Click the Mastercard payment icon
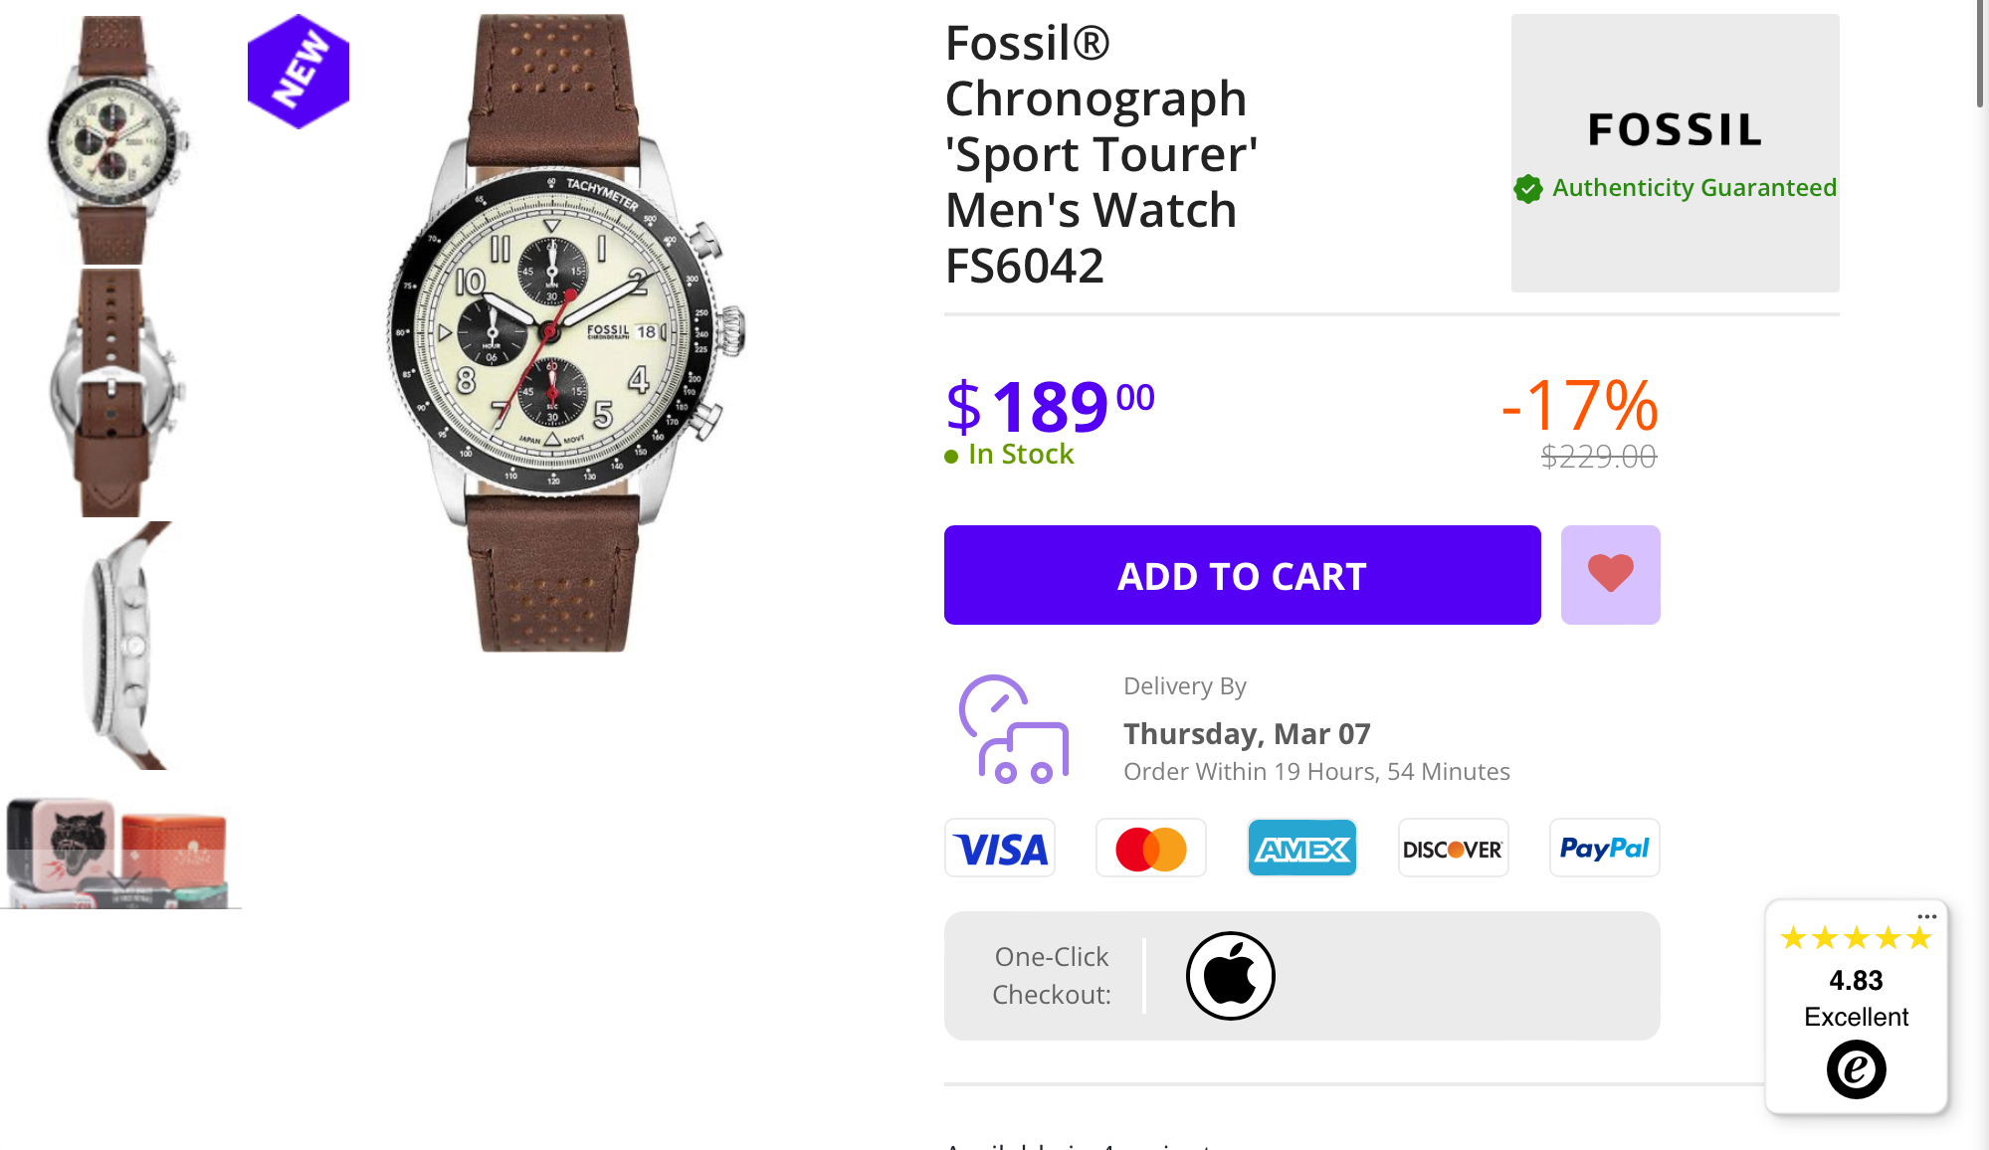 (1151, 849)
